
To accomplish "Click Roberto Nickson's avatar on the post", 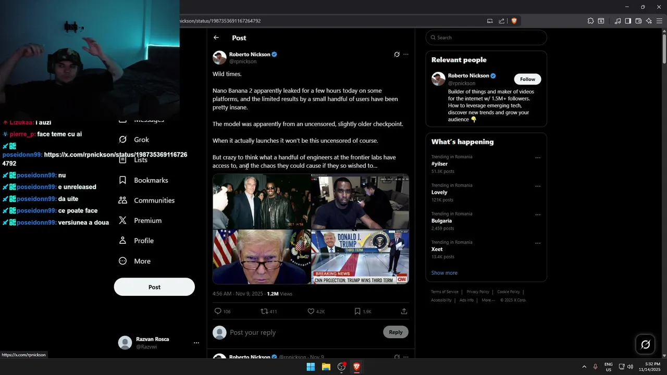I will 219,57.
